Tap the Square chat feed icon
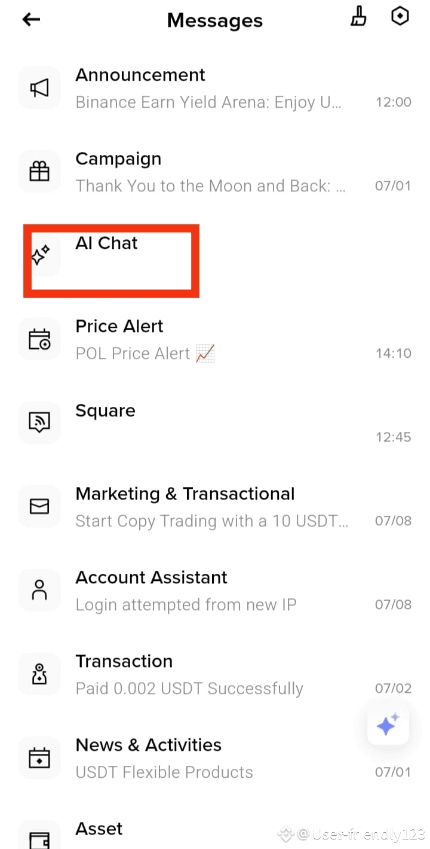This screenshot has height=849, width=430. click(39, 423)
